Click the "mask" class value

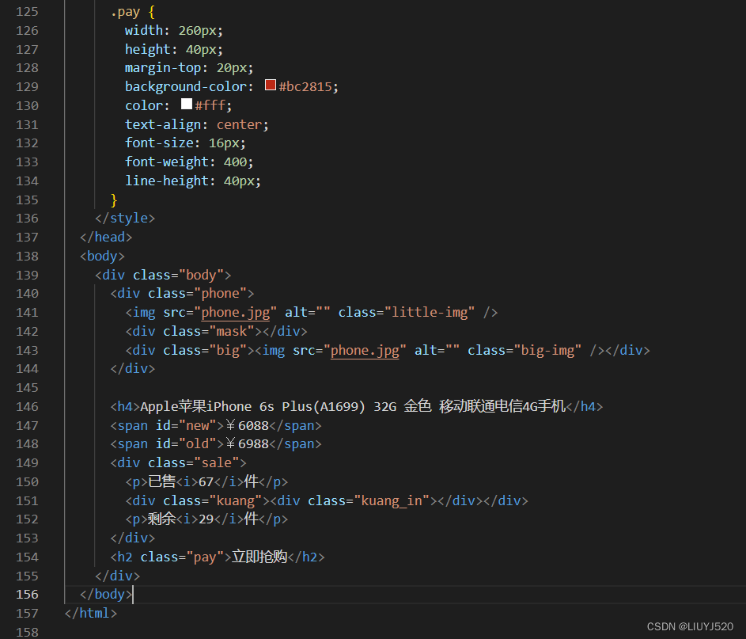click(232, 332)
